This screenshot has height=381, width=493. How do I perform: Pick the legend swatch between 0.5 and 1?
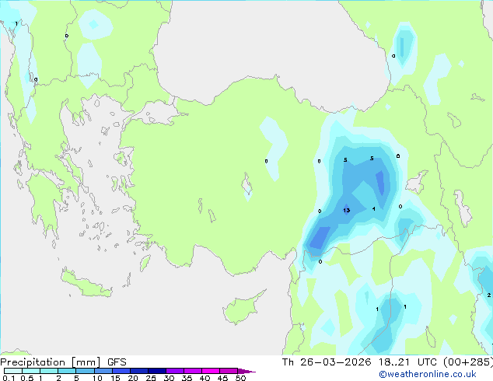(31, 371)
